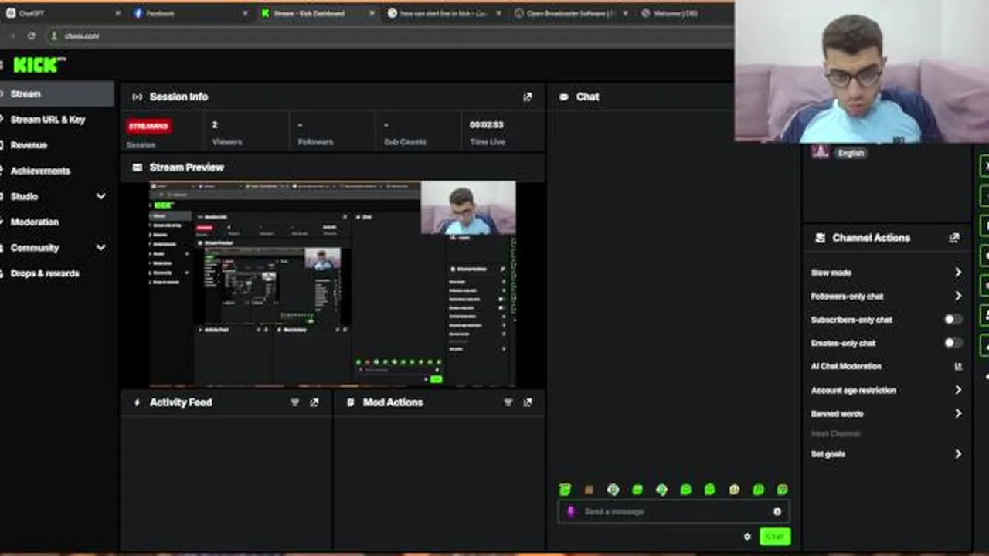Toggle Emotes-only chat
The height and width of the screenshot is (556, 989).
point(953,343)
